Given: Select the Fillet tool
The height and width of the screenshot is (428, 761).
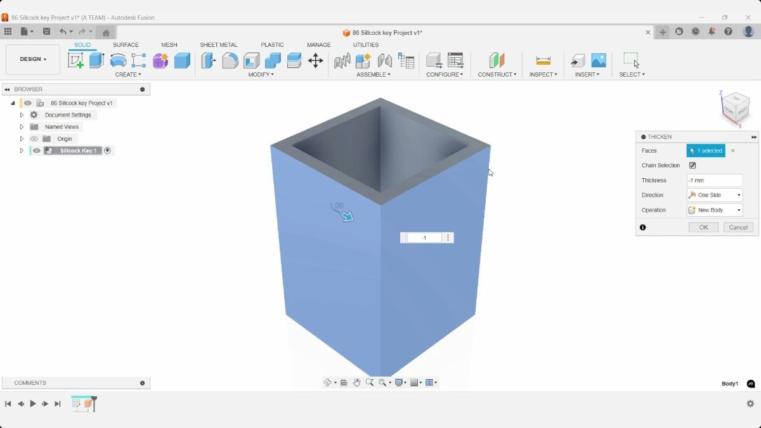Looking at the screenshot, I should click(x=230, y=60).
